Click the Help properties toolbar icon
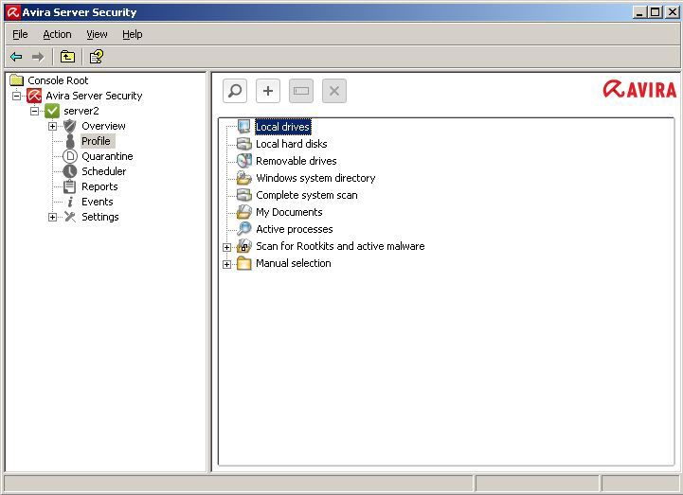 pyautogui.click(x=97, y=57)
